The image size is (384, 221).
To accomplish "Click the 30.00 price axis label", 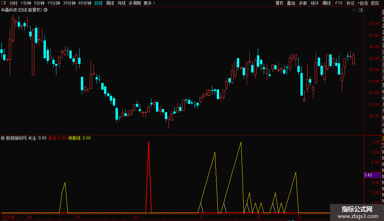I will tap(374, 116).
